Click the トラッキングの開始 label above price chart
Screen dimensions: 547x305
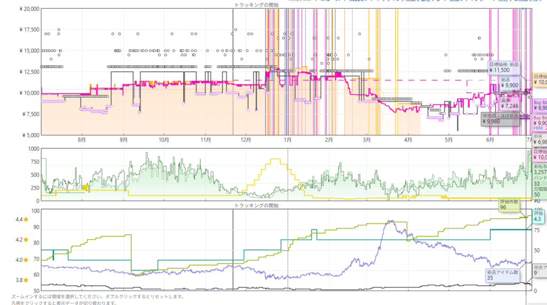coord(256,5)
